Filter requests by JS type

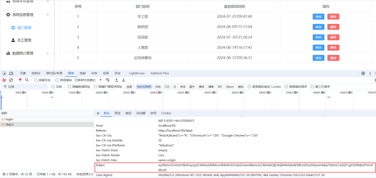174,87
